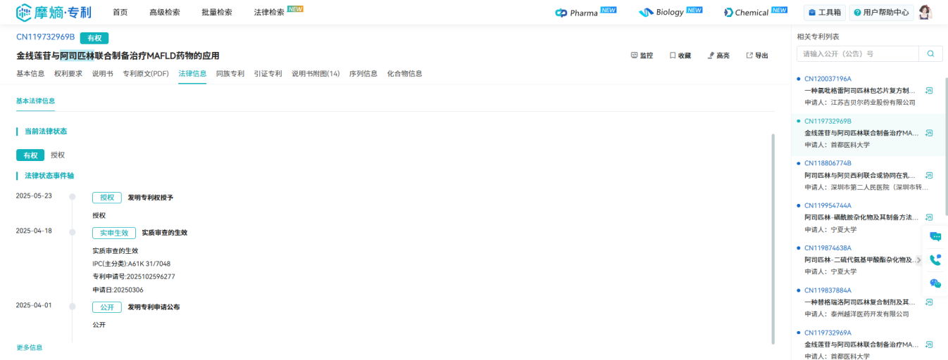Screen dimensions: 948x360
Task: Click the 2025-04-18 timeline marker
Action: pos(72,232)
